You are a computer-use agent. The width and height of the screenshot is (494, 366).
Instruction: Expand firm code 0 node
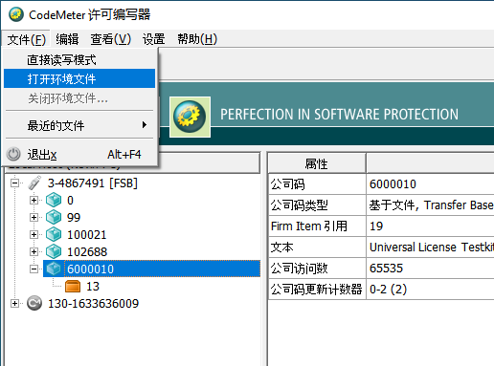point(34,201)
